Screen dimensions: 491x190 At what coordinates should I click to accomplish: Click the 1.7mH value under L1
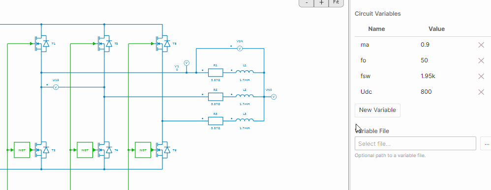(245, 80)
